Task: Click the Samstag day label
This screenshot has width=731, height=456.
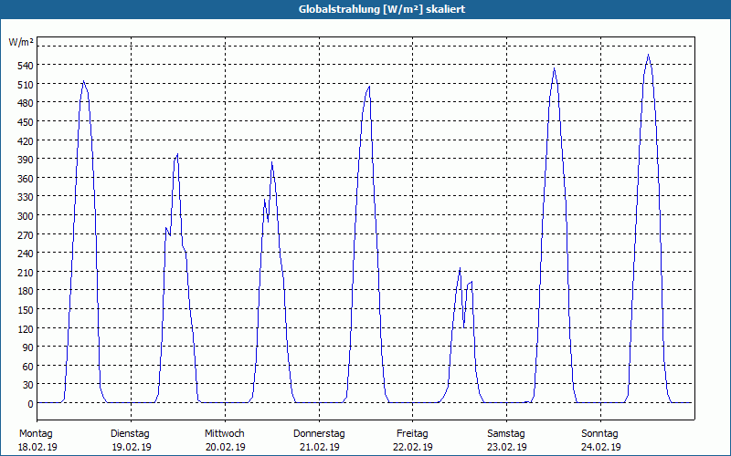Action: 506,434
